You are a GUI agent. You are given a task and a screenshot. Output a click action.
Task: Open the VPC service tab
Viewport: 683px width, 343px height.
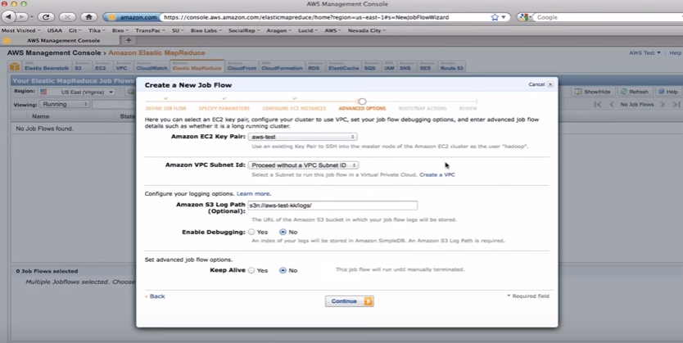tap(122, 66)
